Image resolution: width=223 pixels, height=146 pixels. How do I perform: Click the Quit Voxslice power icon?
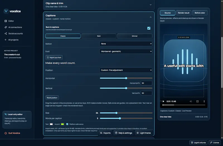coord(6,133)
